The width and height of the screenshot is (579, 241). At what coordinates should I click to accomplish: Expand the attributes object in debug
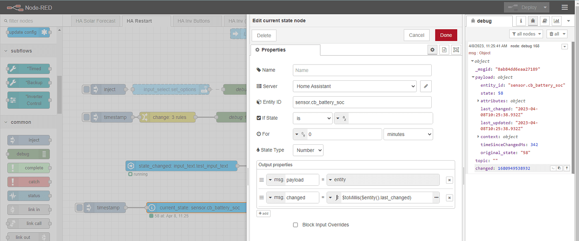tap(478, 101)
